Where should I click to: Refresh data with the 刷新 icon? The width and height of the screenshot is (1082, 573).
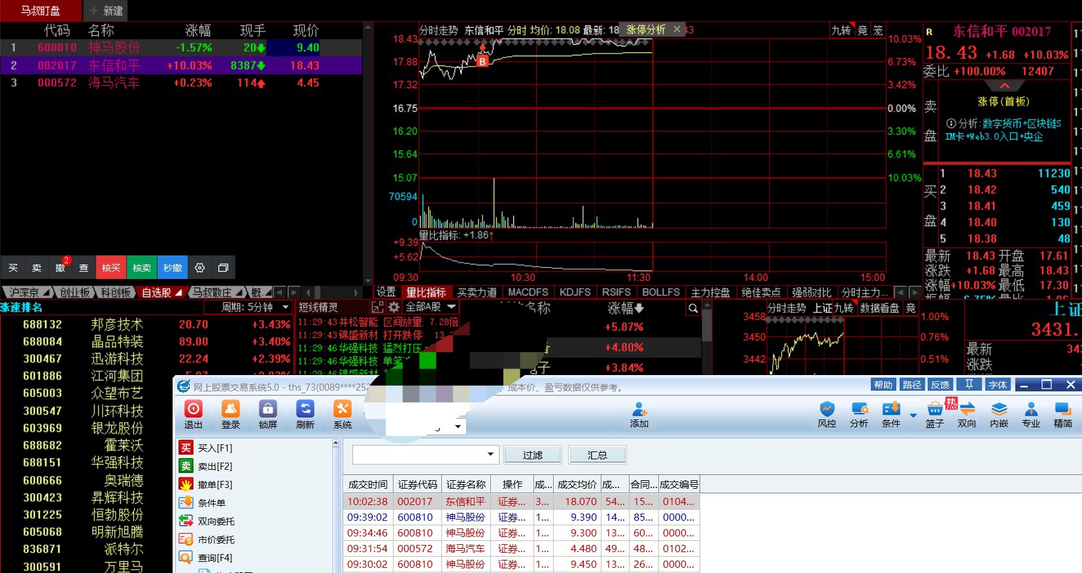tap(305, 415)
